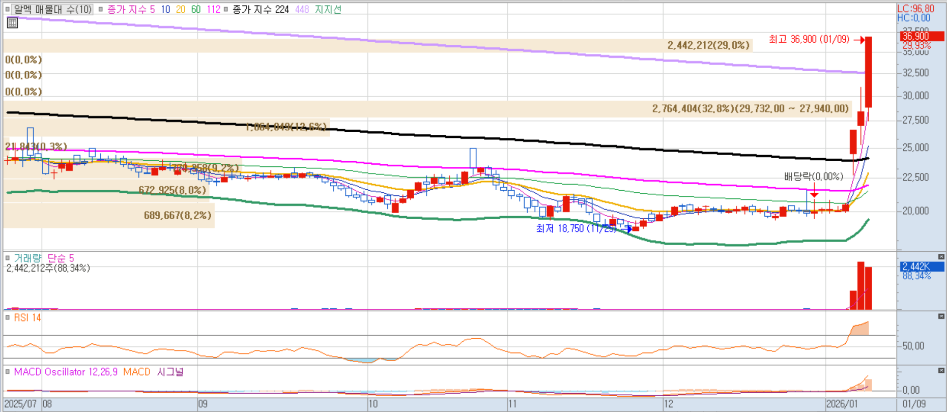Click the square marker before 알멕 매물대 수(10)
The image size is (947, 412).
pos(8,9)
